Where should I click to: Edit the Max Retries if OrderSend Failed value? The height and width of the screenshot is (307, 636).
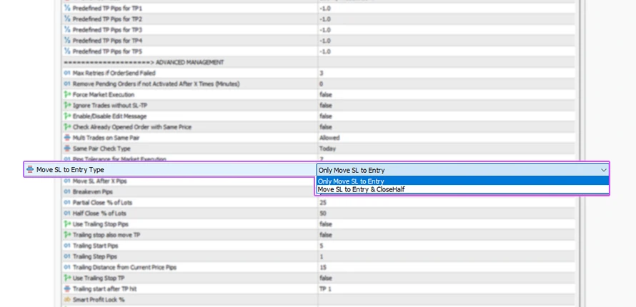tap(322, 74)
